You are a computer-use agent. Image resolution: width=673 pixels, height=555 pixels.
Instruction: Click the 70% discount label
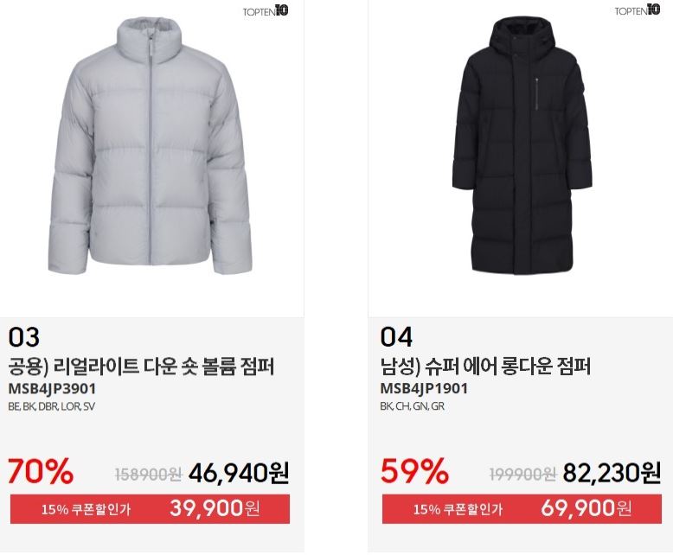coord(41,471)
